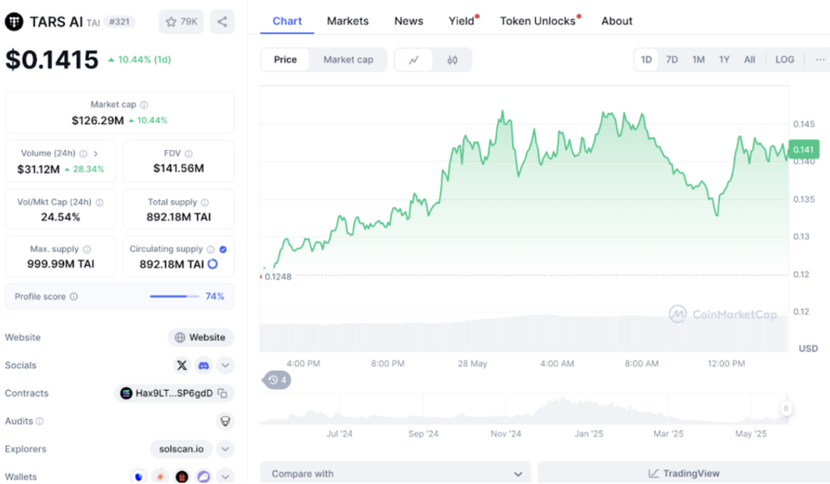The width and height of the screenshot is (830, 484).
Task: Expand the Wallets dropdown chevron
Action: 225,477
